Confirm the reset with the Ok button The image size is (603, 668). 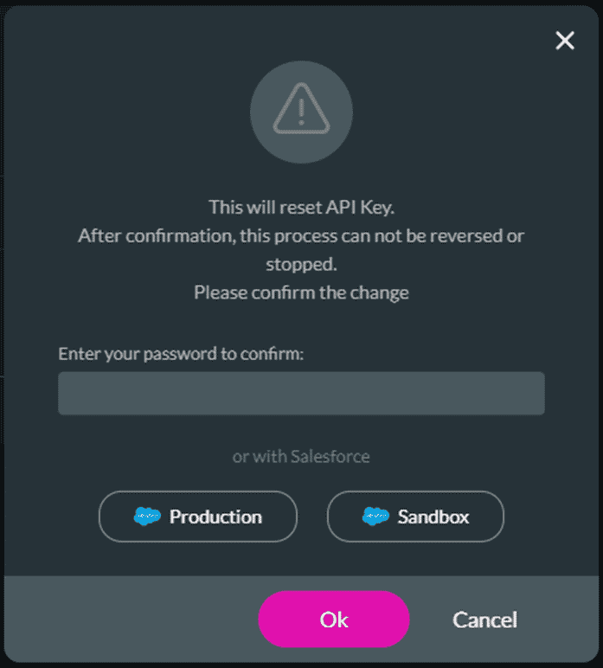pyautogui.click(x=334, y=619)
